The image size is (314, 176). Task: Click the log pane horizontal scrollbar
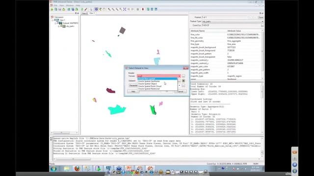pos(157,159)
